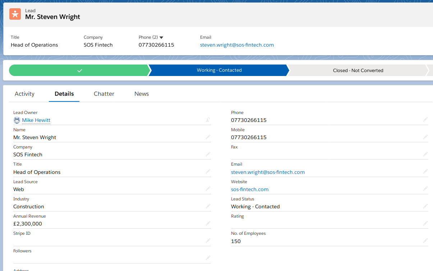This screenshot has height=271, width=433.
Task: Select the completed green path stage
Action: [79, 71]
